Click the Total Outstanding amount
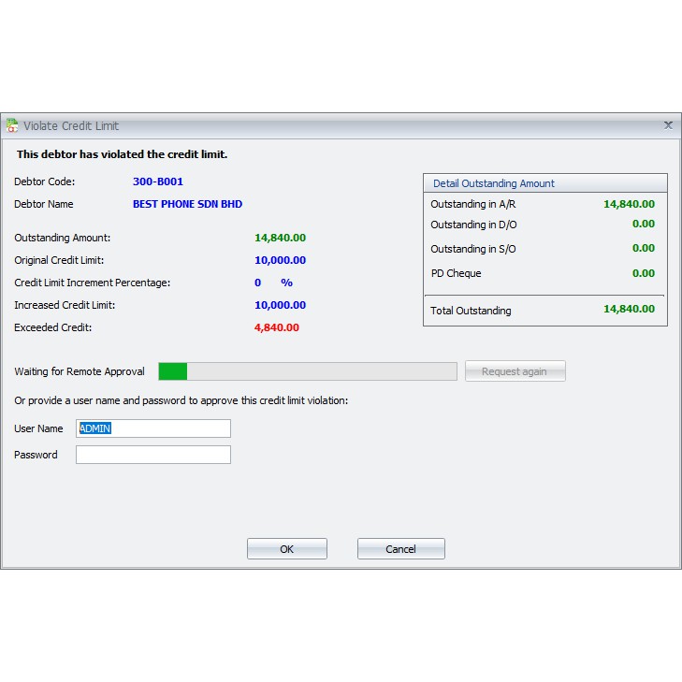The width and height of the screenshot is (682, 682). click(x=629, y=310)
